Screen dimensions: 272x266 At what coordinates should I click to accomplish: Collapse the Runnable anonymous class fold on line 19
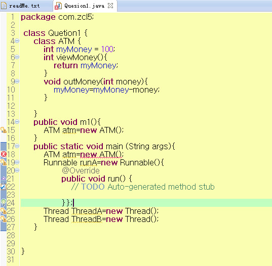coord(17,162)
